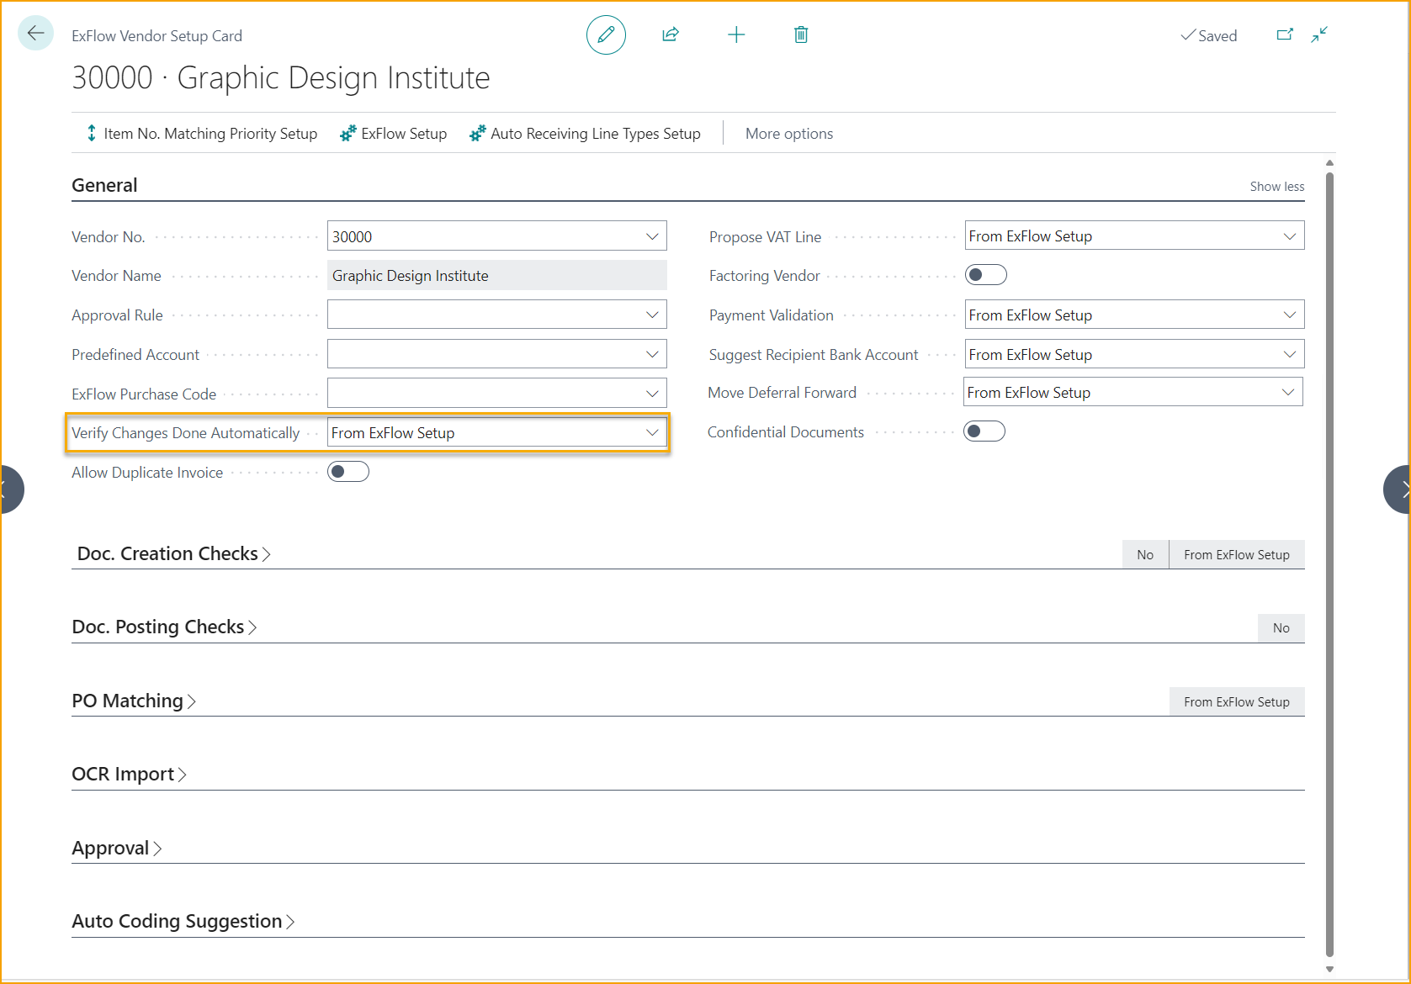Open Vendor No. dropdown
Image resolution: width=1411 pixels, height=984 pixels.
point(652,236)
